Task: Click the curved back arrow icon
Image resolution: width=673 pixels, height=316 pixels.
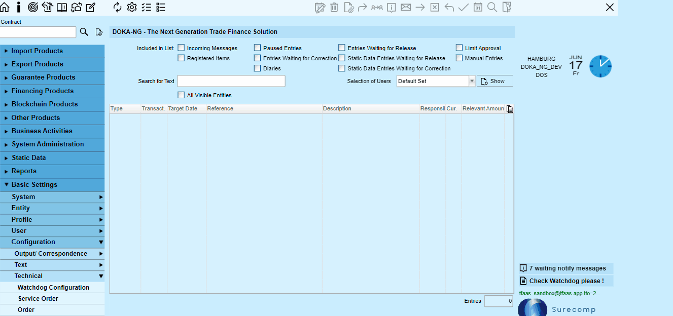Action: click(449, 7)
